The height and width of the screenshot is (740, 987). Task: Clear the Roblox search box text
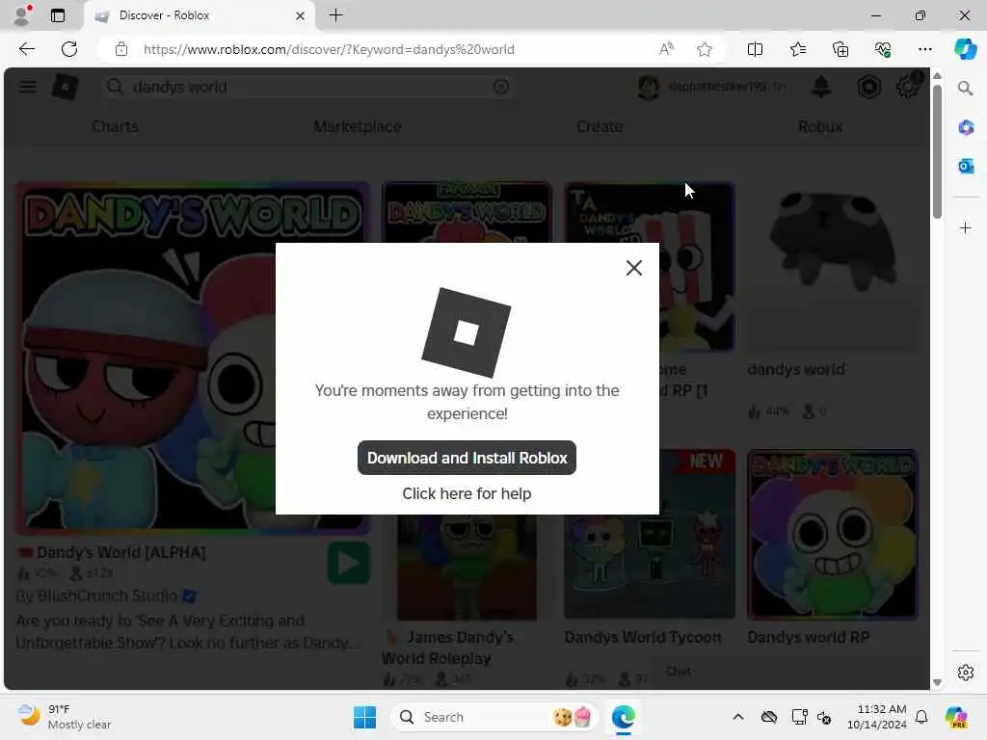point(501,87)
